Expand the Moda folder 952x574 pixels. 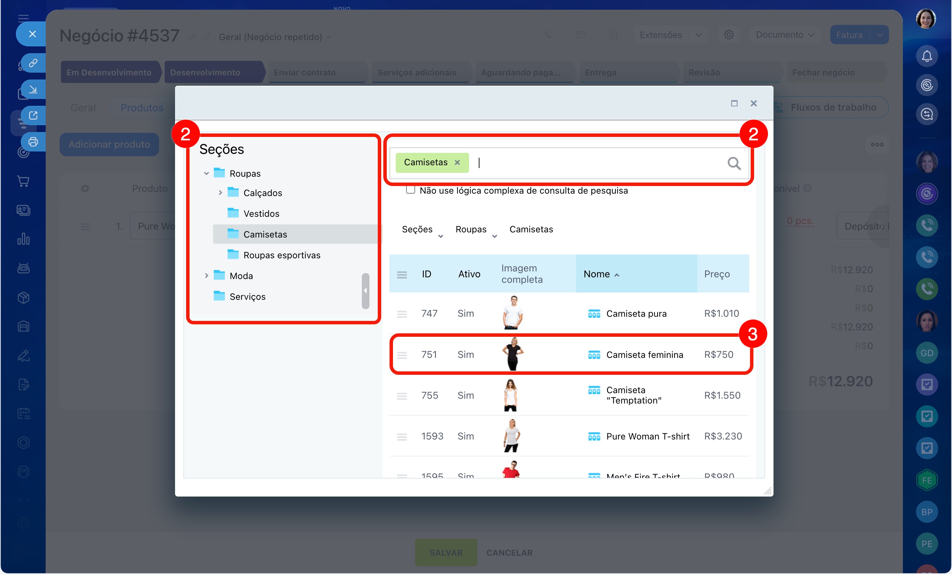[206, 276]
